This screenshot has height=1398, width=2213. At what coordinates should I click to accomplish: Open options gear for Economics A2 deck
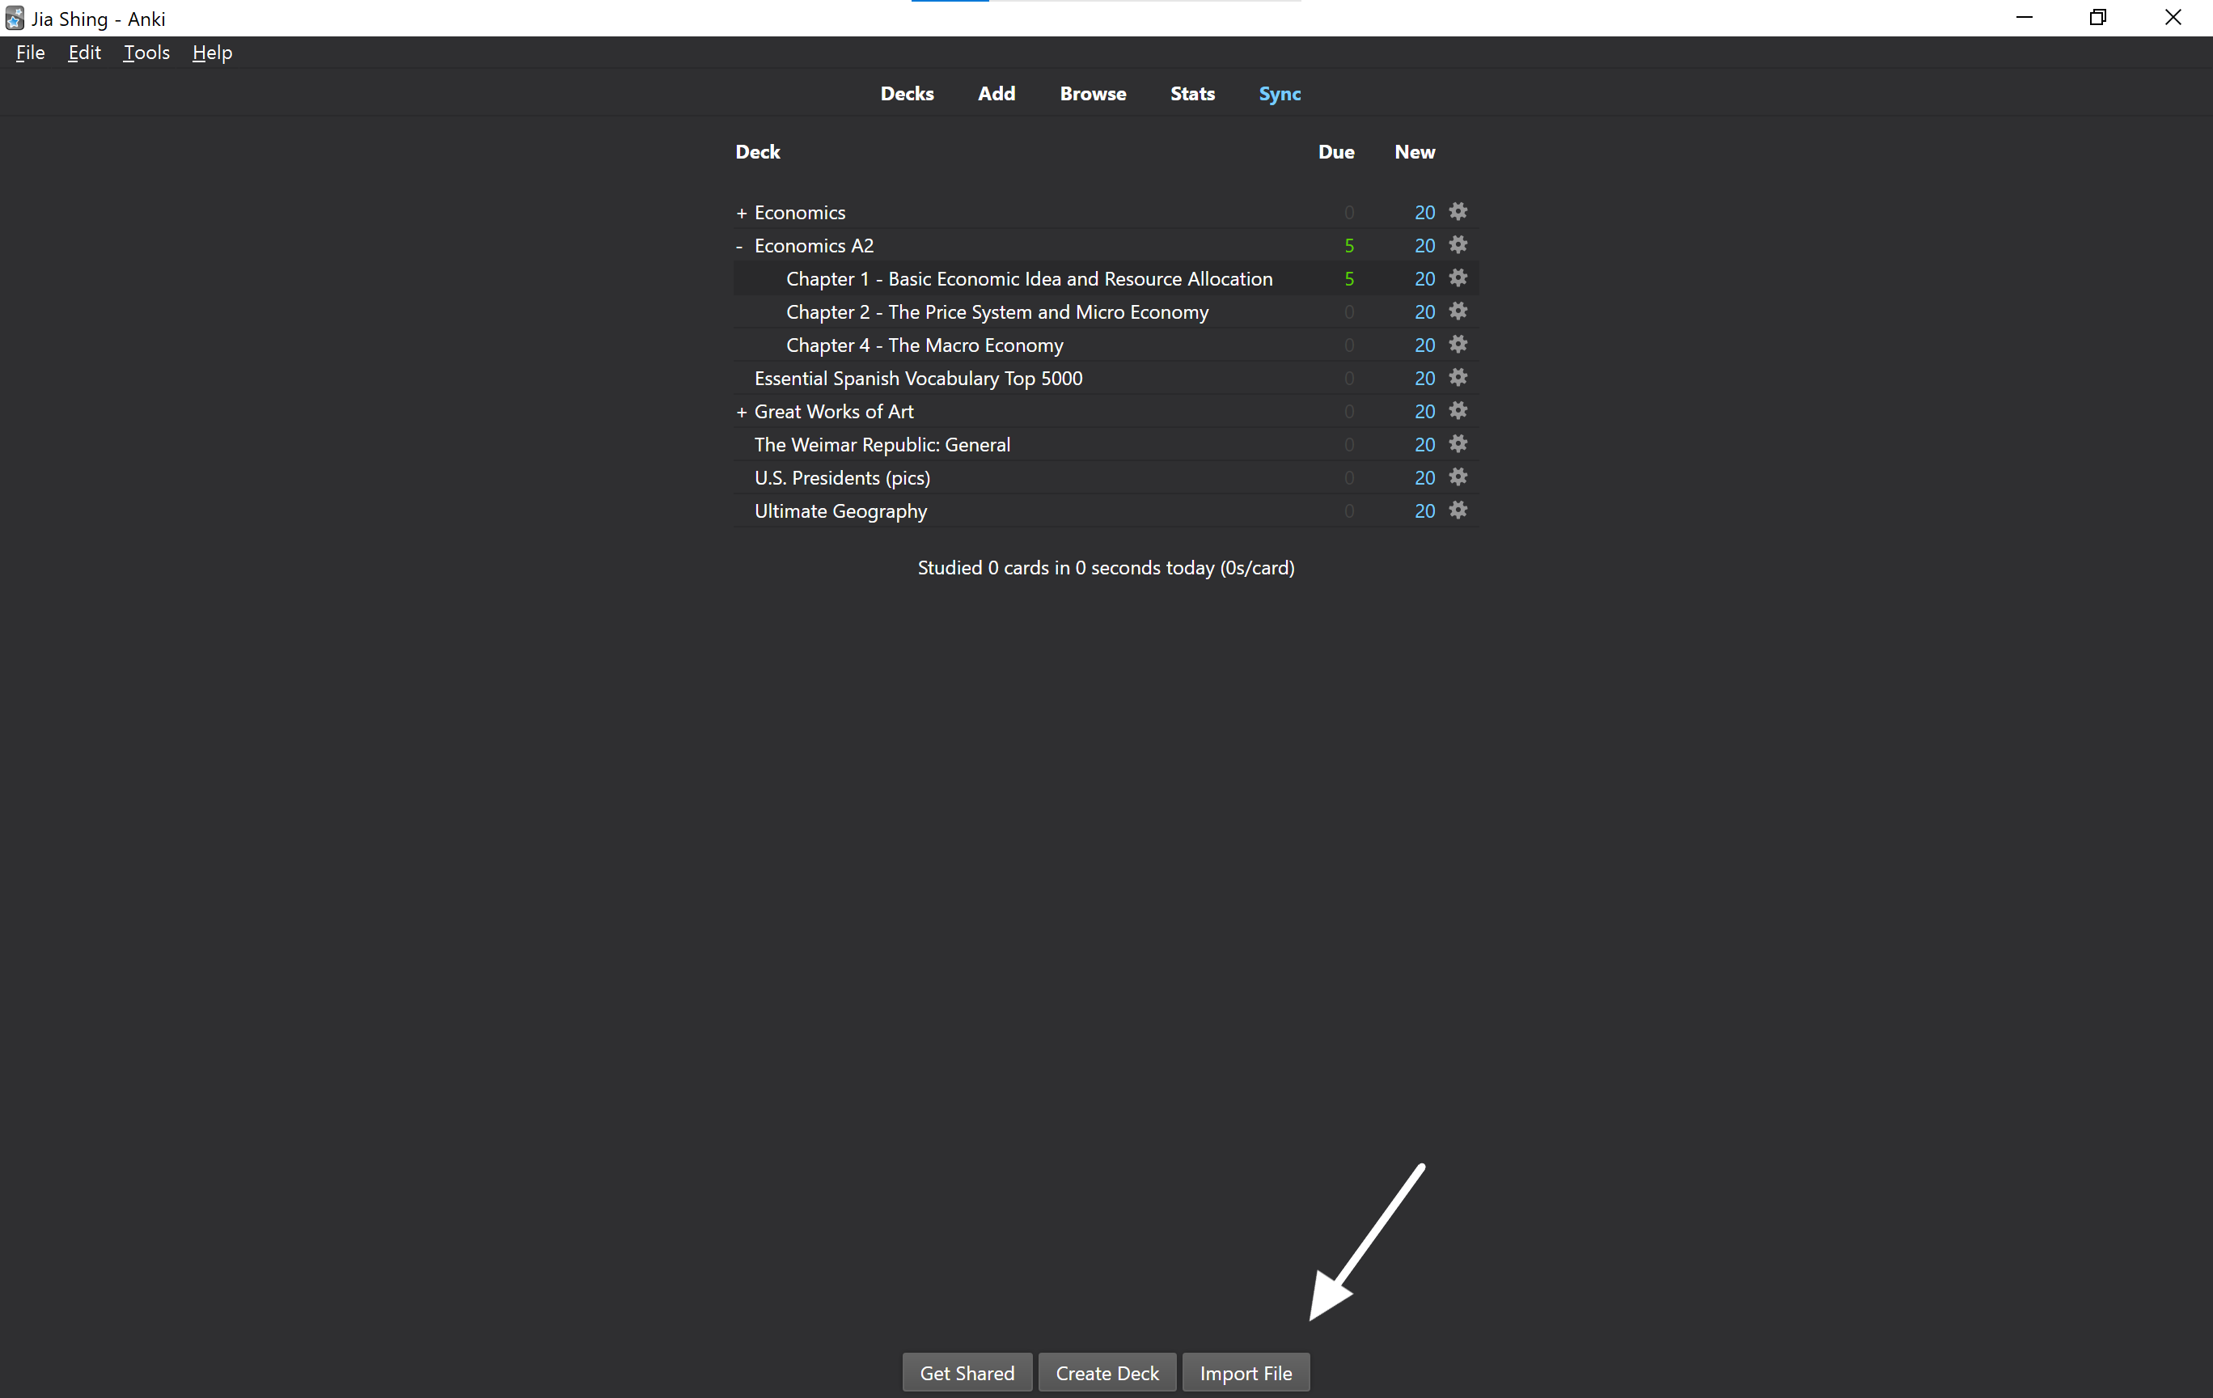pyautogui.click(x=1458, y=244)
